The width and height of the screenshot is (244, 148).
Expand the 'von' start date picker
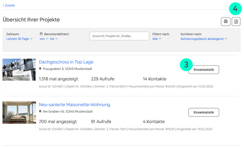pyautogui.click(x=44, y=39)
